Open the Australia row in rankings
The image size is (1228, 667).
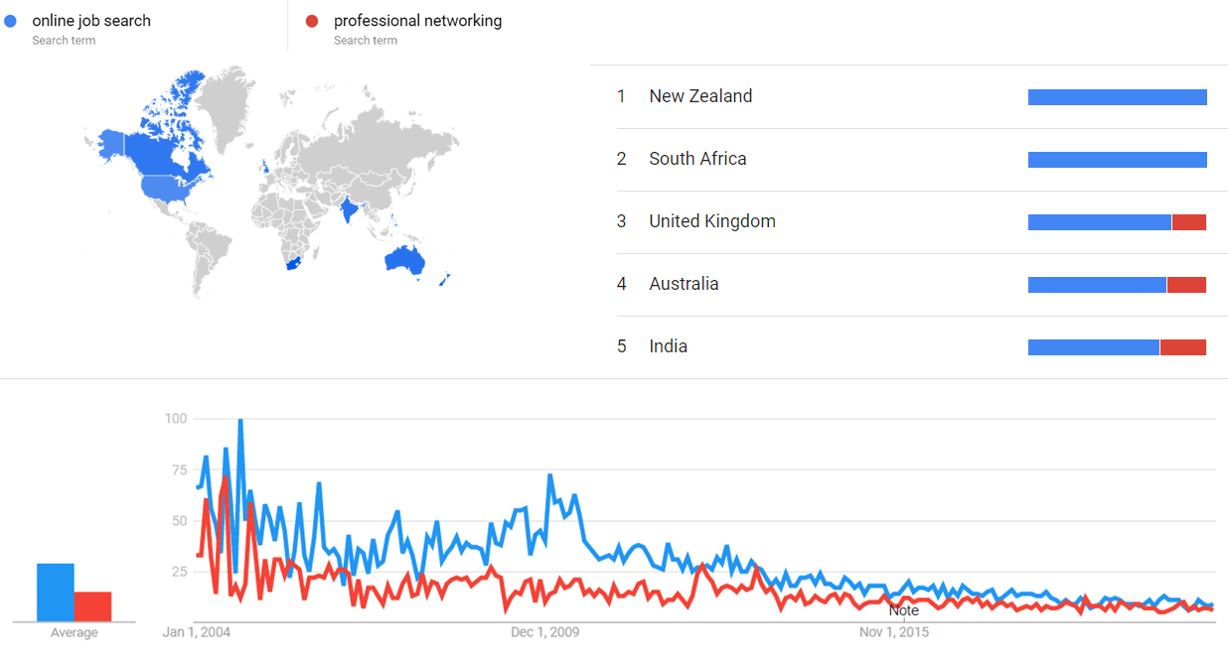[912, 284]
